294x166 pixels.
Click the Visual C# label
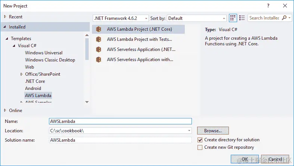tap(27, 46)
